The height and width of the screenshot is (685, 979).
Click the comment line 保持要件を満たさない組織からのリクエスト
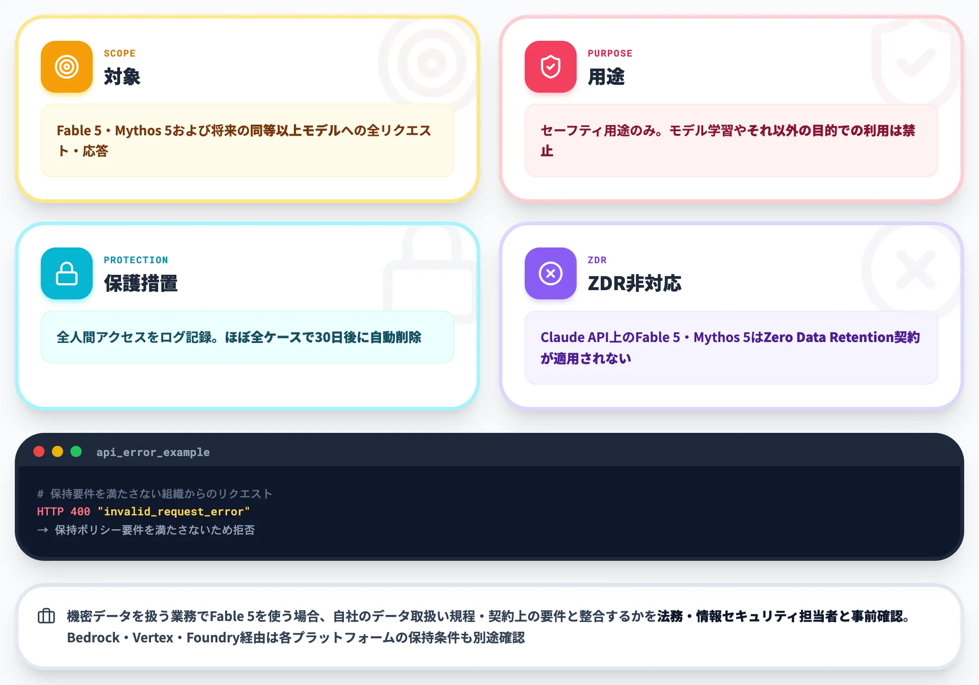coord(155,494)
